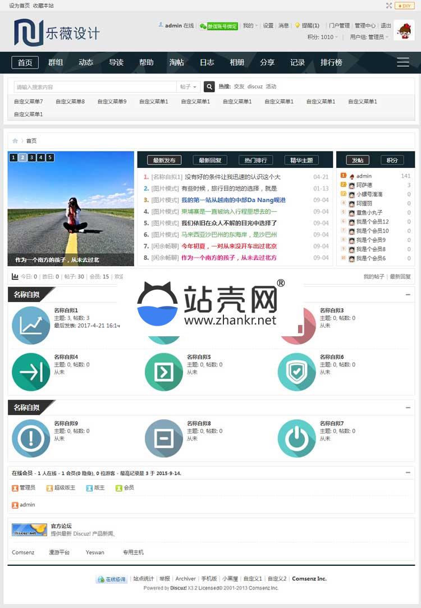
Task: Open the 门户管理 link
Action: point(339,26)
